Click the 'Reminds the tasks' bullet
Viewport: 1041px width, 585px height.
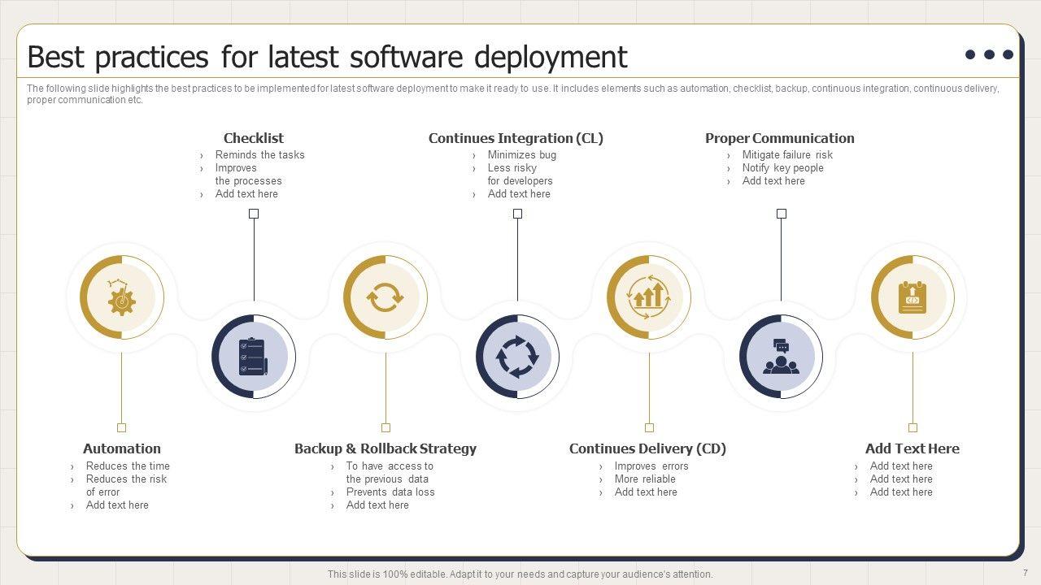260,155
